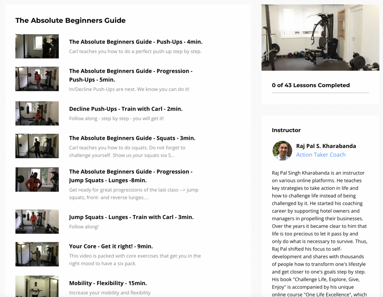The width and height of the screenshot is (383, 297).
Task: Click 'Jump Squats - Lunges - Train with Carl - 3min.'
Action: (131, 217)
